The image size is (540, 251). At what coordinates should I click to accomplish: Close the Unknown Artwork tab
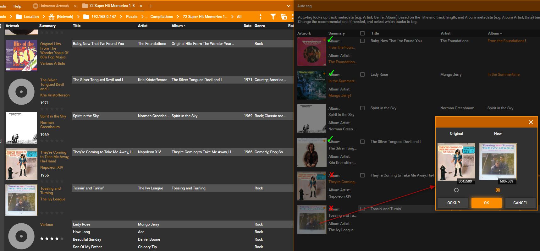[75, 6]
